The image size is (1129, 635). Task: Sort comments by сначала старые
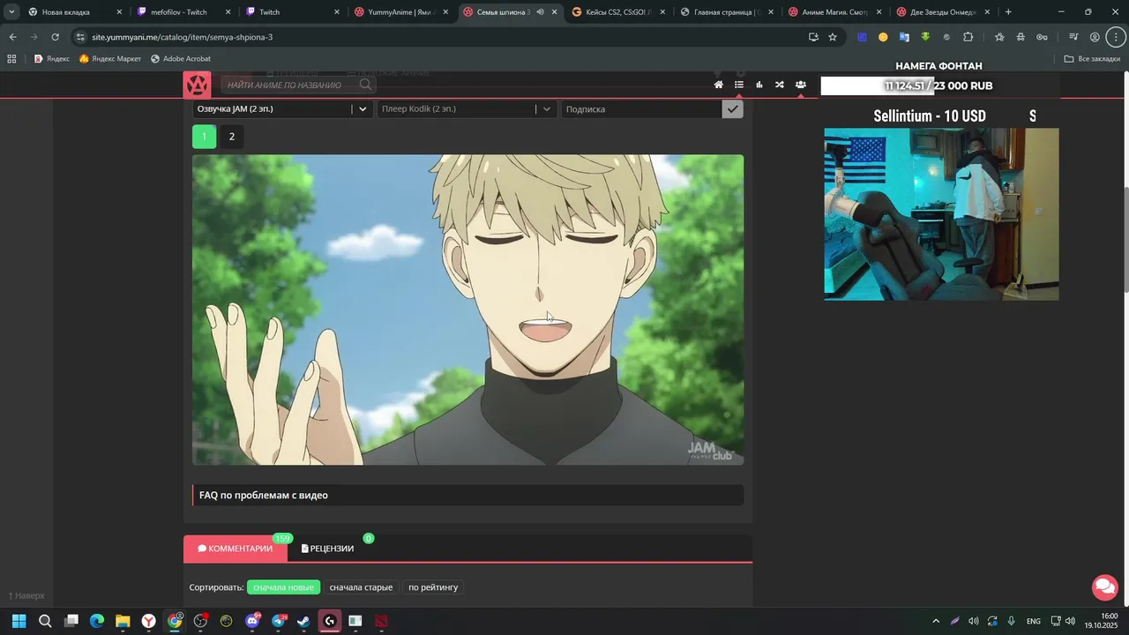[x=361, y=587]
